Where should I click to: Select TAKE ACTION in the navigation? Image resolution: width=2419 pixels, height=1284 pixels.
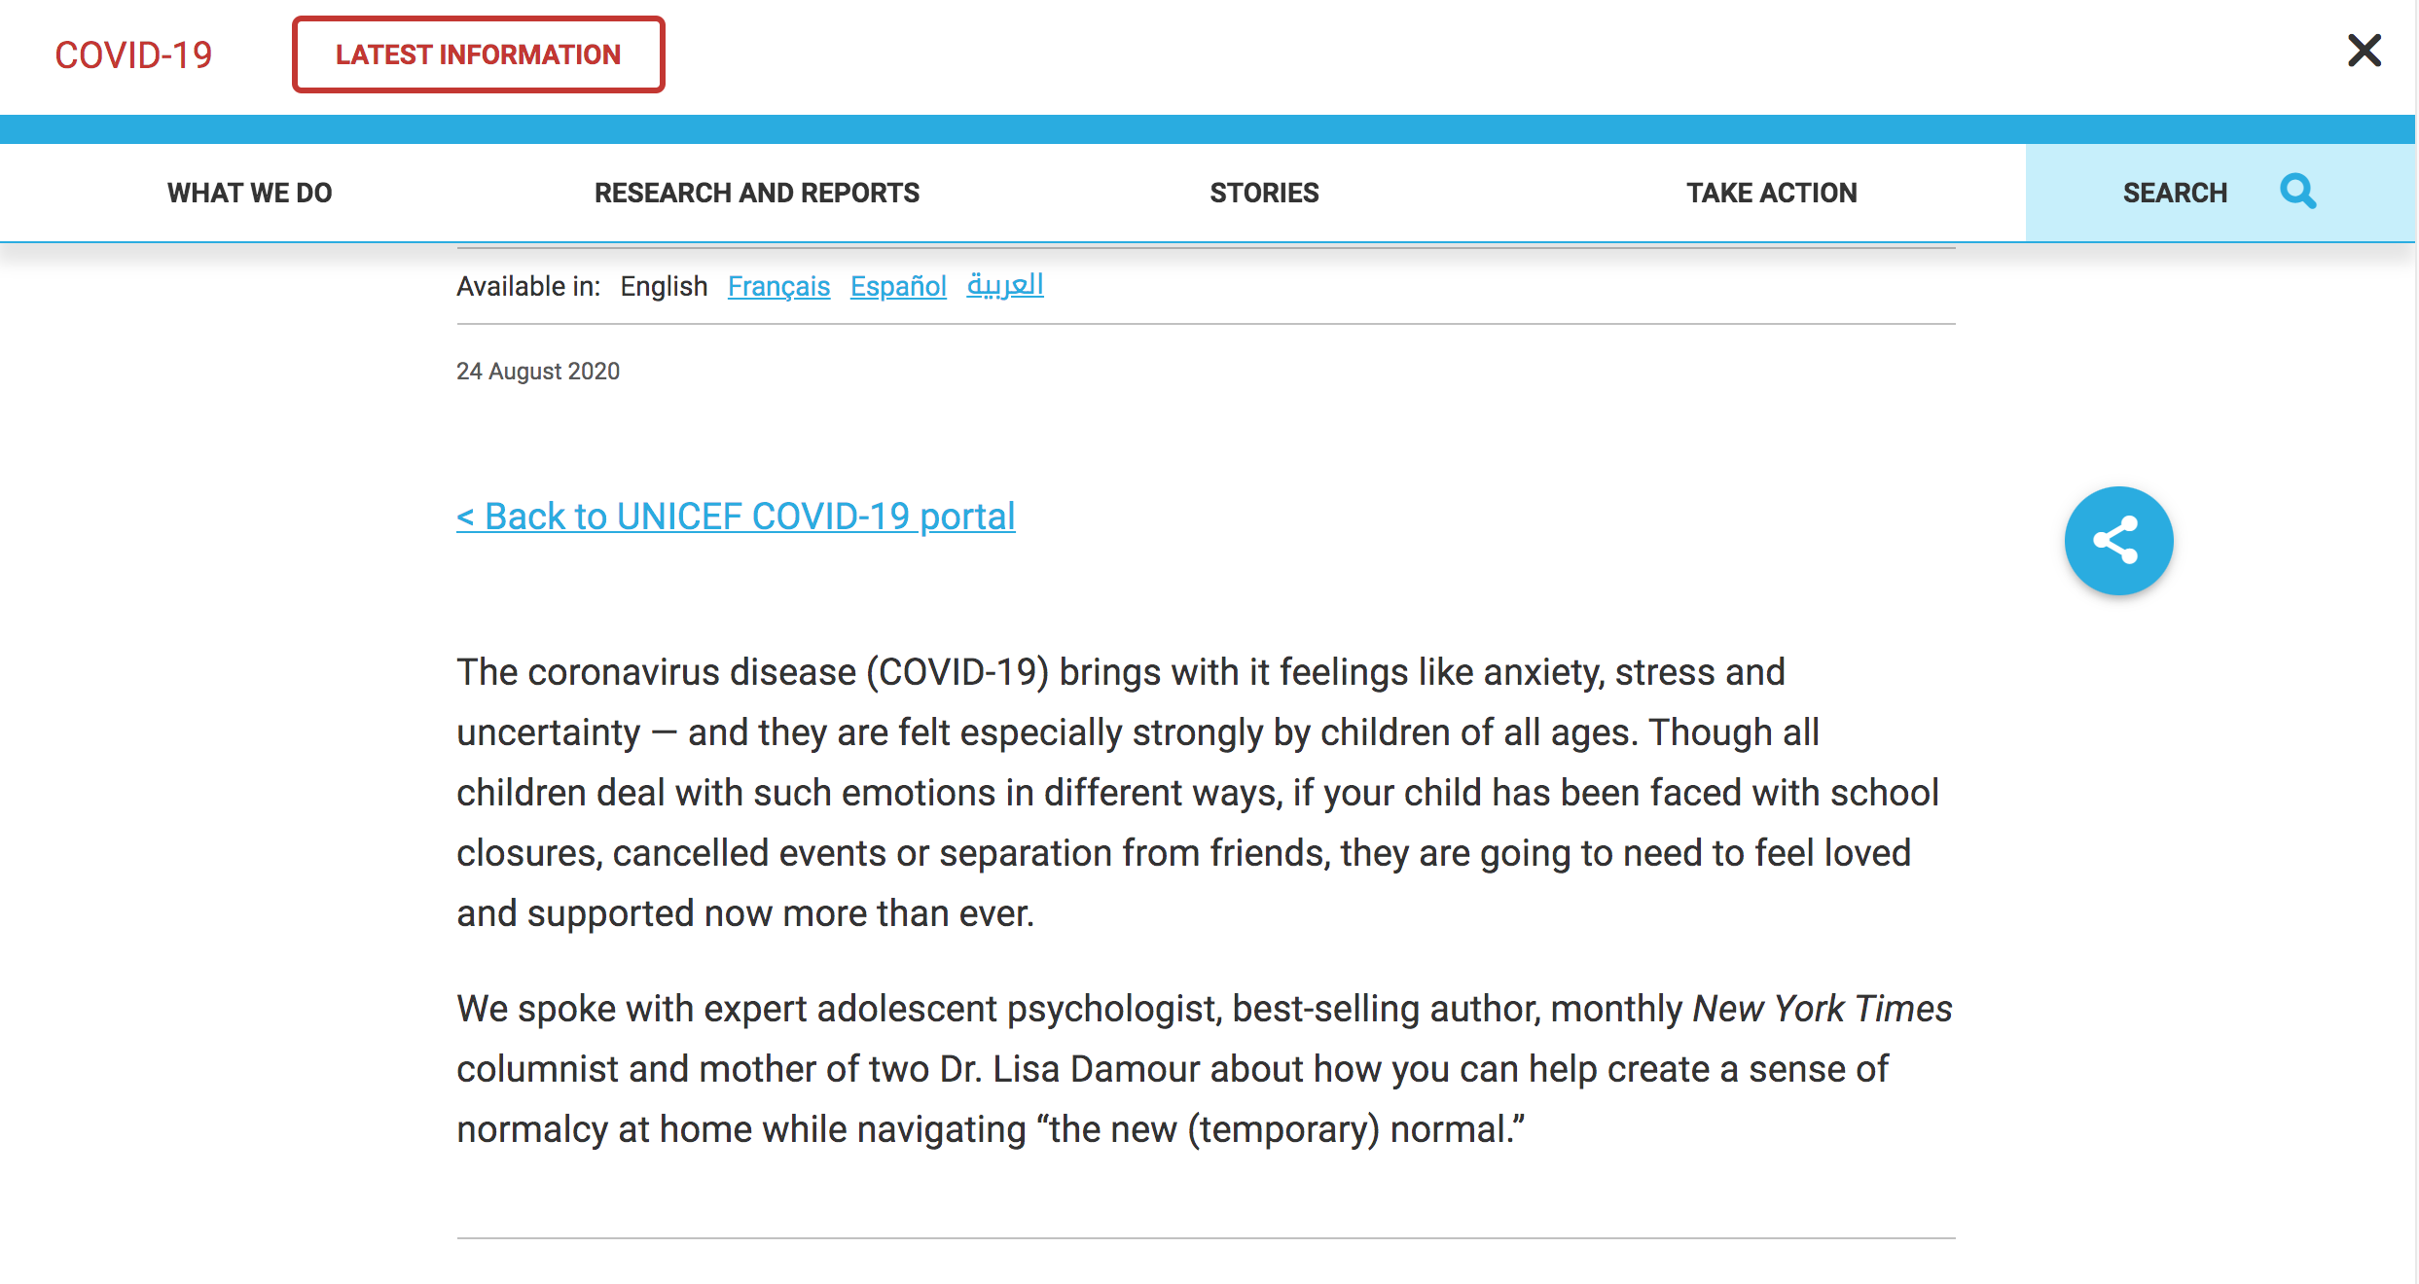coord(1771,193)
